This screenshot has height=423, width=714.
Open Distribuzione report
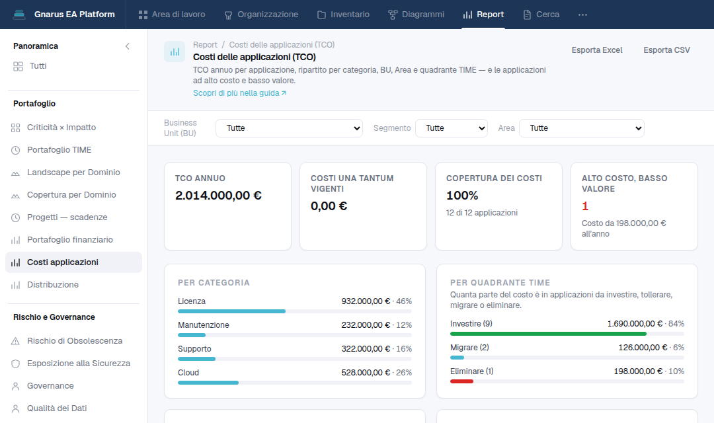[74, 285]
